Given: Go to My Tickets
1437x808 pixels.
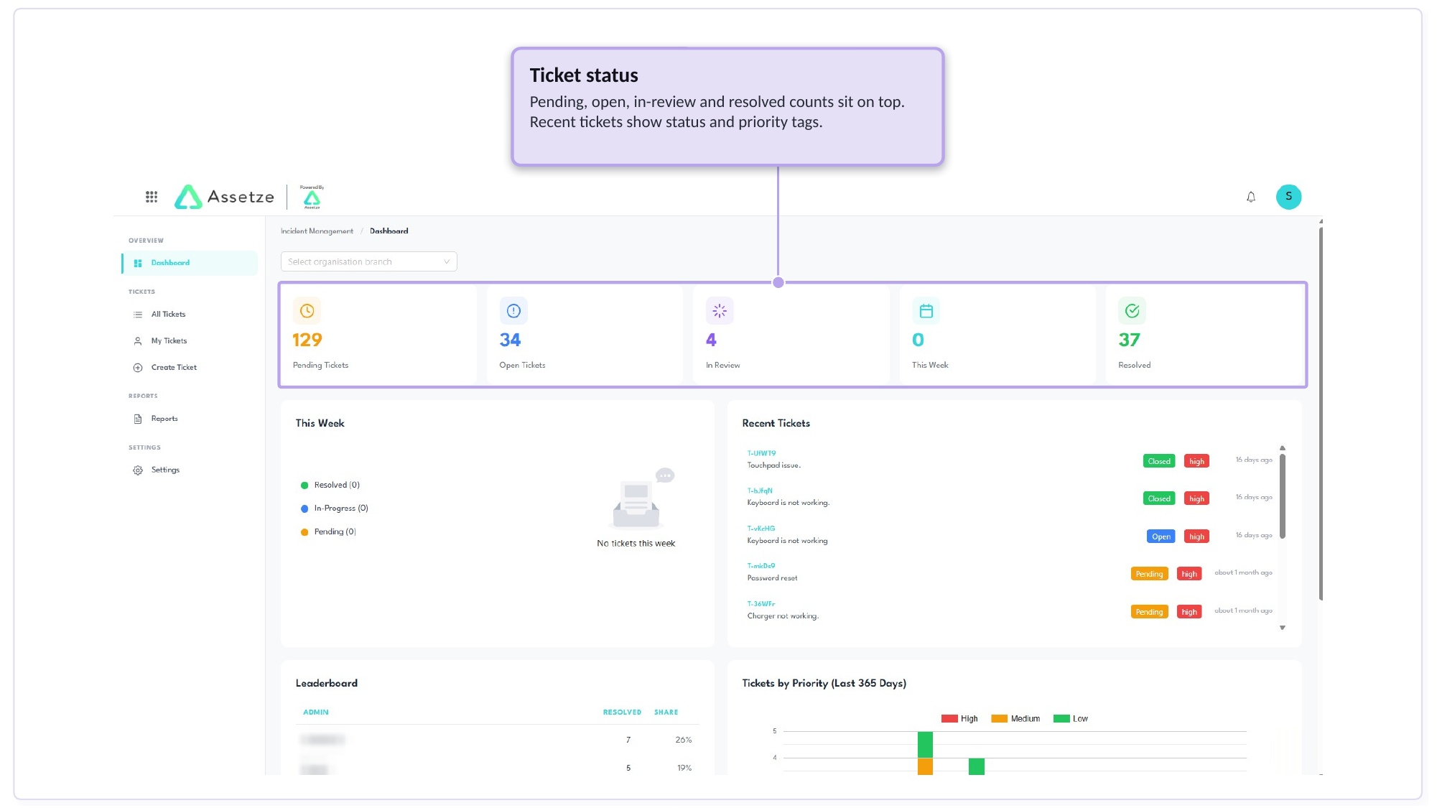Looking at the screenshot, I should click(169, 341).
